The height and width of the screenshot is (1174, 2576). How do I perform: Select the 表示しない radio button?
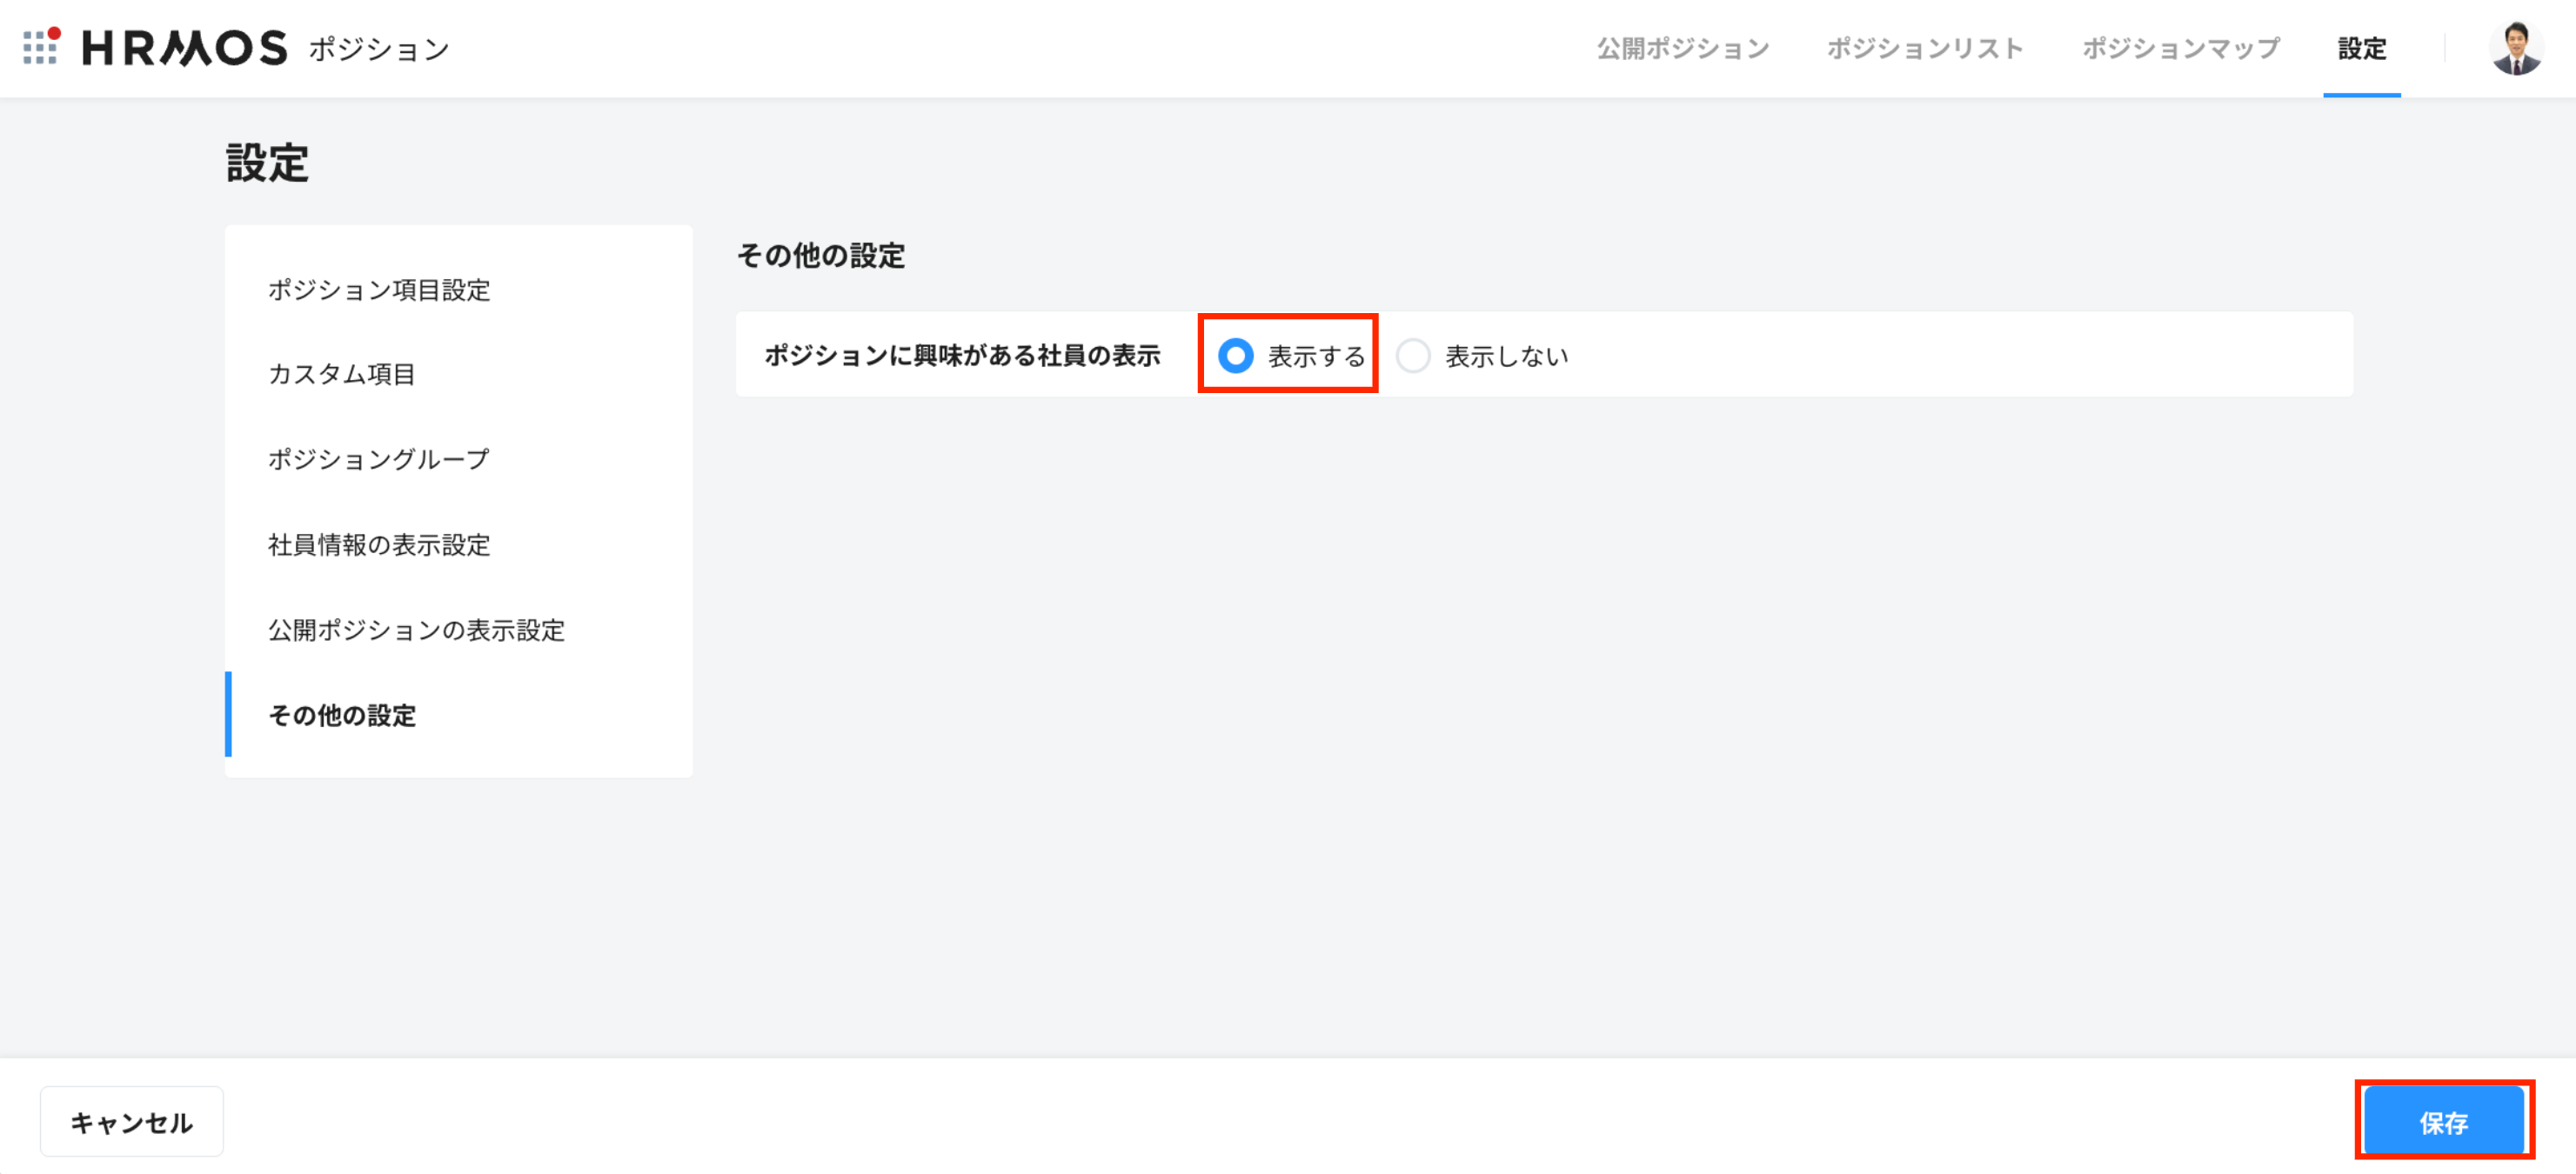(1413, 356)
